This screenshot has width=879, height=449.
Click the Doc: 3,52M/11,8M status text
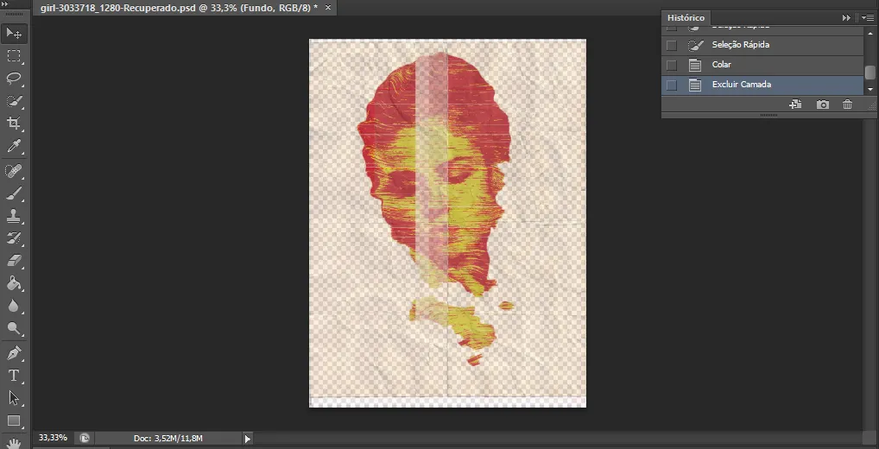(x=168, y=438)
